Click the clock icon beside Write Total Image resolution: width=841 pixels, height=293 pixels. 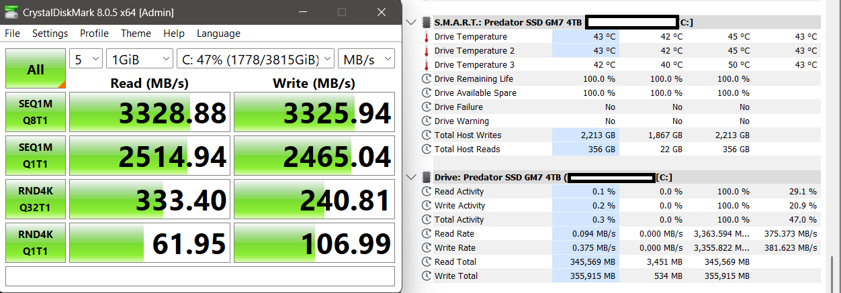click(x=426, y=276)
